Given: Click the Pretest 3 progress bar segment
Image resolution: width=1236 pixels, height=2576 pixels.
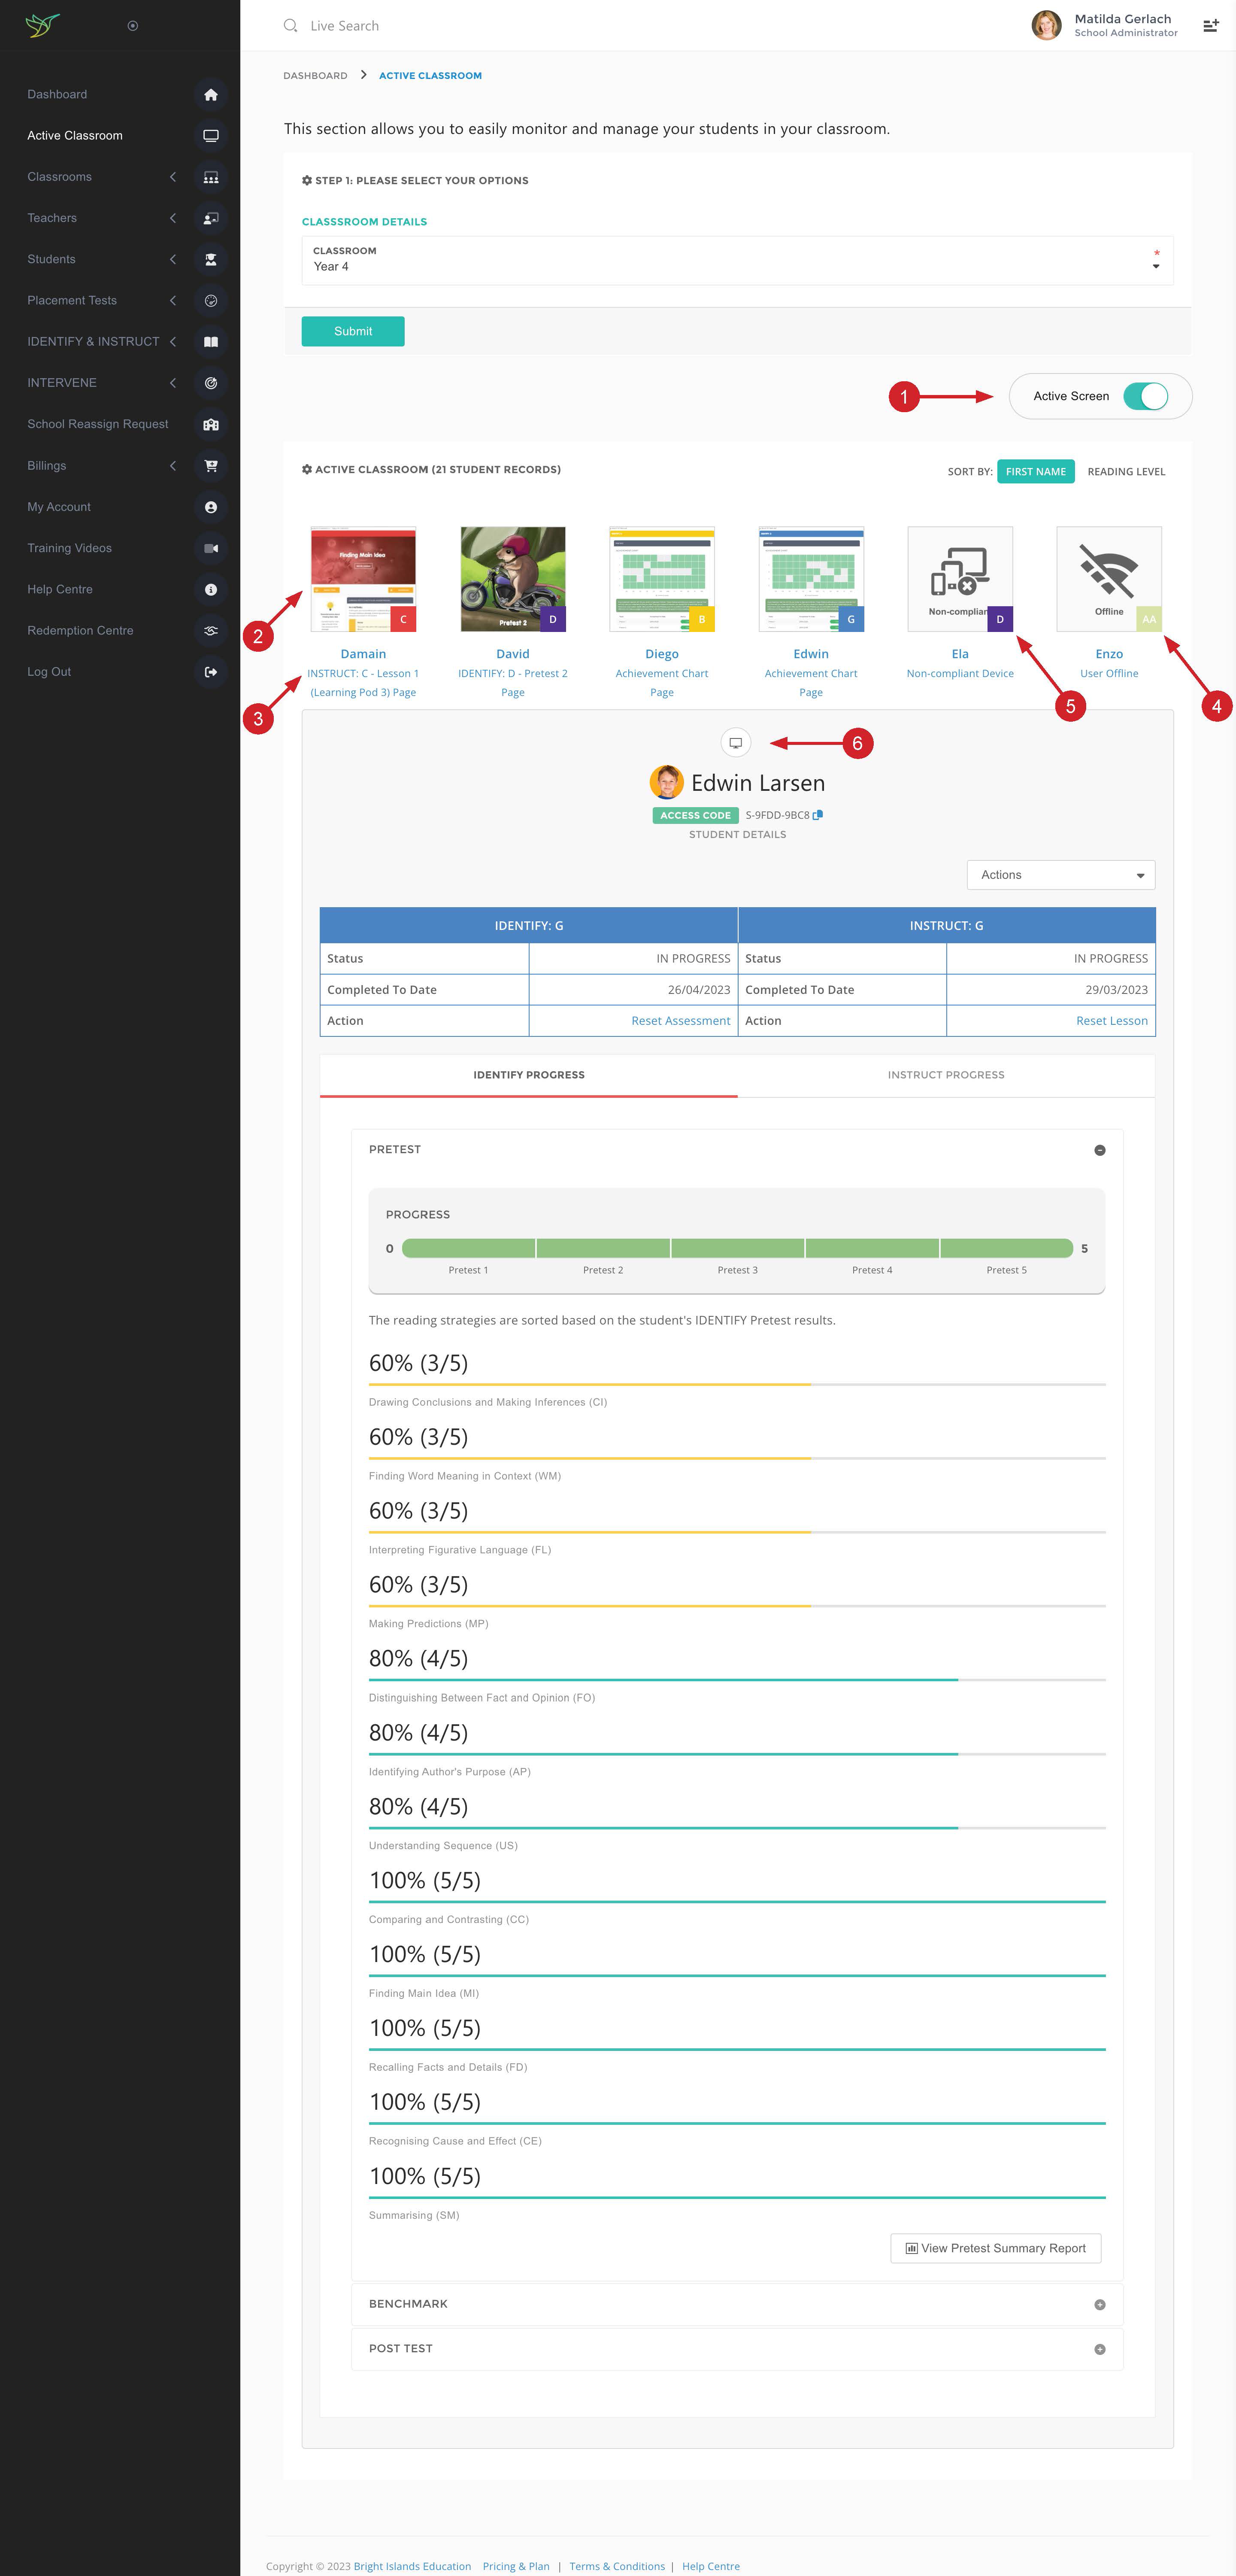Looking at the screenshot, I should pos(737,1248).
